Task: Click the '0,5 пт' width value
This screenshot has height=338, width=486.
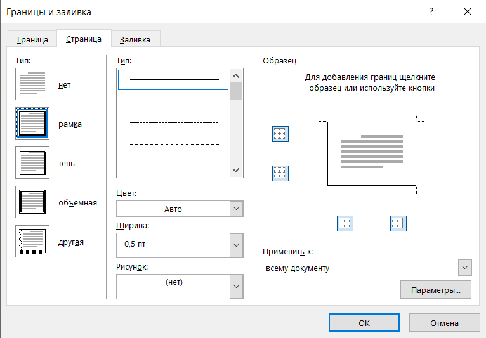Action: click(x=135, y=244)
